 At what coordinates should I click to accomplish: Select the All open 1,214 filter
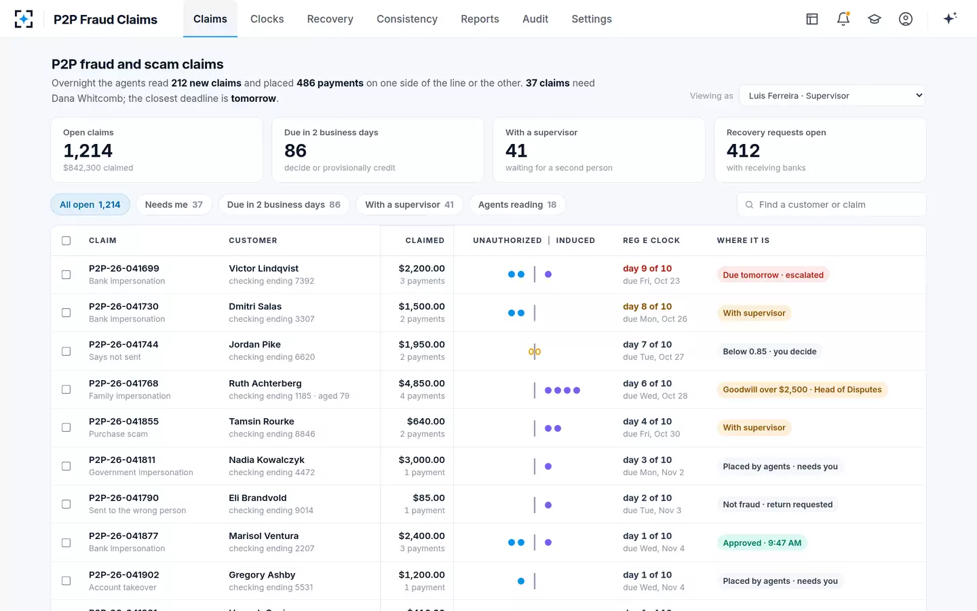(90, 204)
